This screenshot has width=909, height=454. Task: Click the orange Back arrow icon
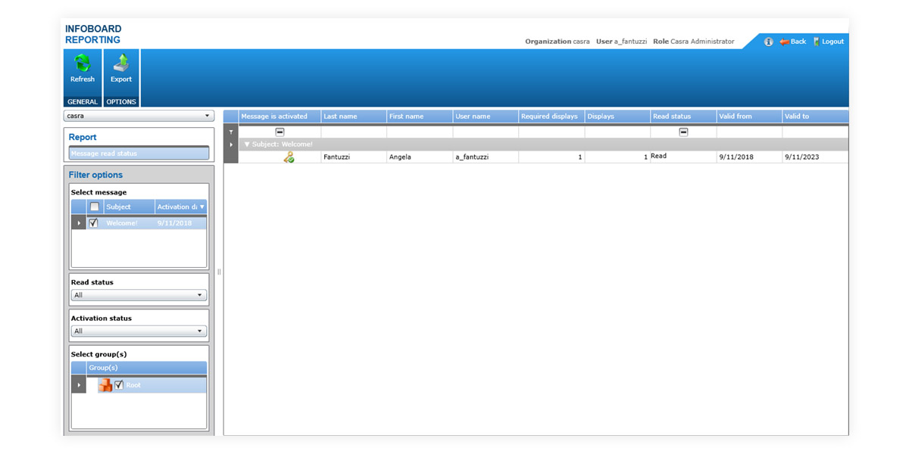point(784,42)
